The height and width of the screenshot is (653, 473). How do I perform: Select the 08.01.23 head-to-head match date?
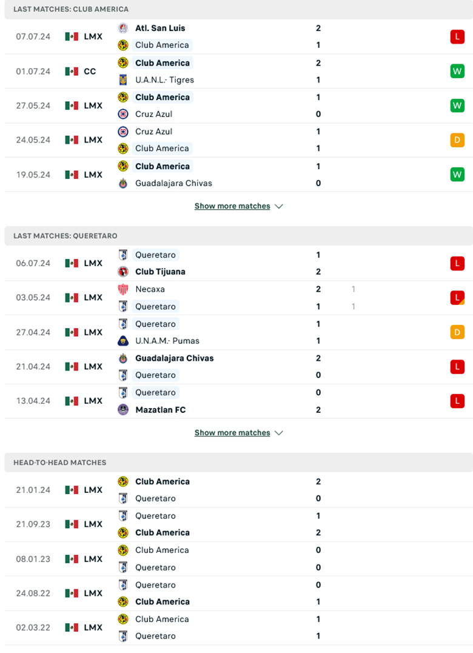33,559
